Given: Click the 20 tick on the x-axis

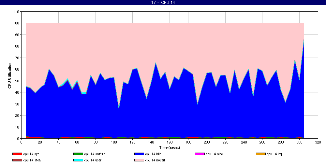Looking at the screenshot, I should [x=40, y=142].
